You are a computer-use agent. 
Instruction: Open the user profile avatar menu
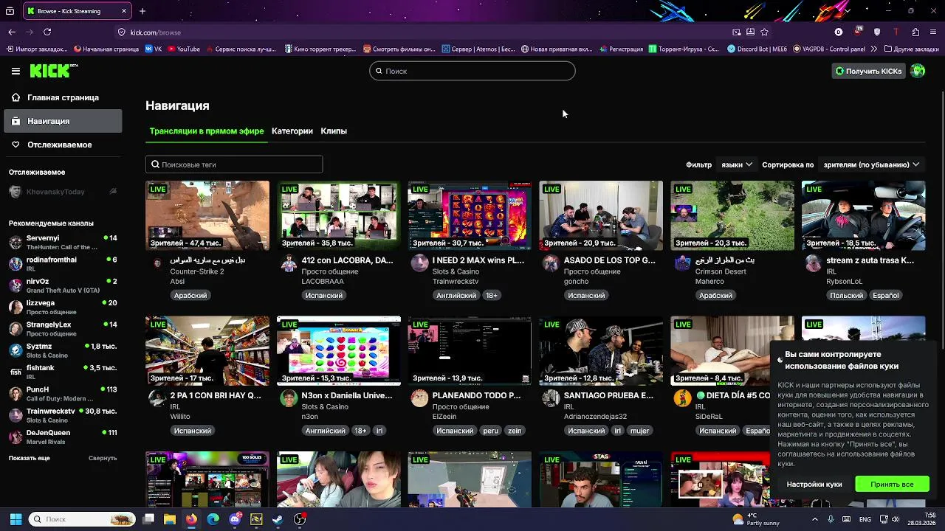(918, 71)
